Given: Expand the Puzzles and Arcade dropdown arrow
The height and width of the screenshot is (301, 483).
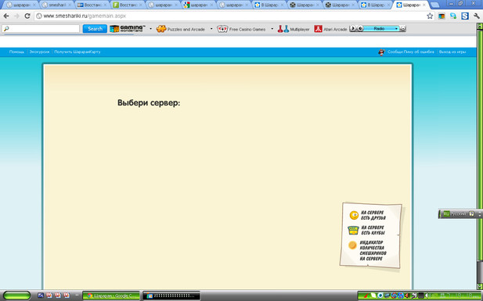Looking at the screenshot, I should (211, 29).
